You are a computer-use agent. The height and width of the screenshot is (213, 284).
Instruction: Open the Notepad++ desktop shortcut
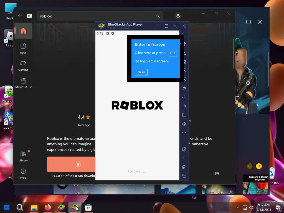coord(8,94)
